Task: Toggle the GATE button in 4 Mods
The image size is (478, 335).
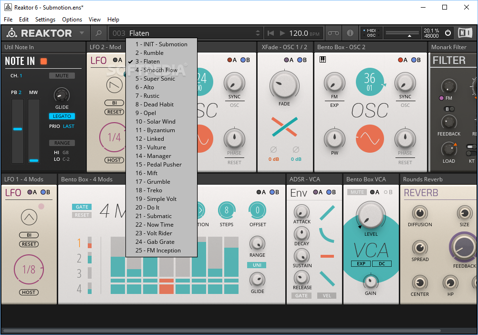Action: point(82,207)
